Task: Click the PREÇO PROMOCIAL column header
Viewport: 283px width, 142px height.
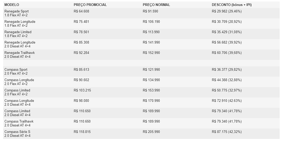Action: point(90,5)
